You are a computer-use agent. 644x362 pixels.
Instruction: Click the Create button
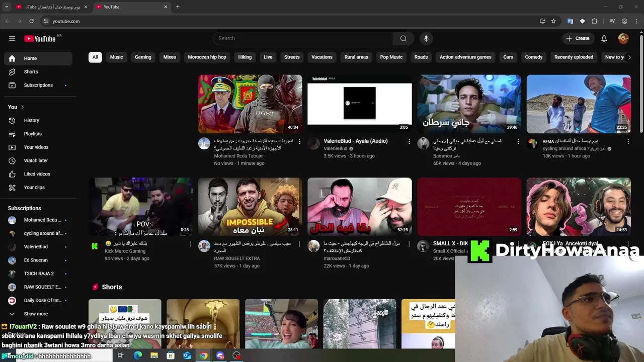coord(578,38)
